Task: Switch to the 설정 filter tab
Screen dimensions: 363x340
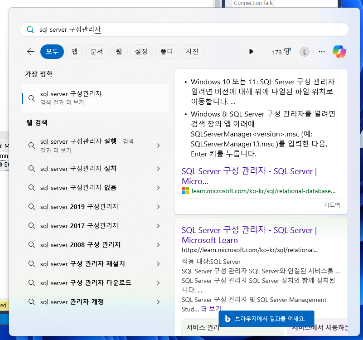Action: [141, 52]
